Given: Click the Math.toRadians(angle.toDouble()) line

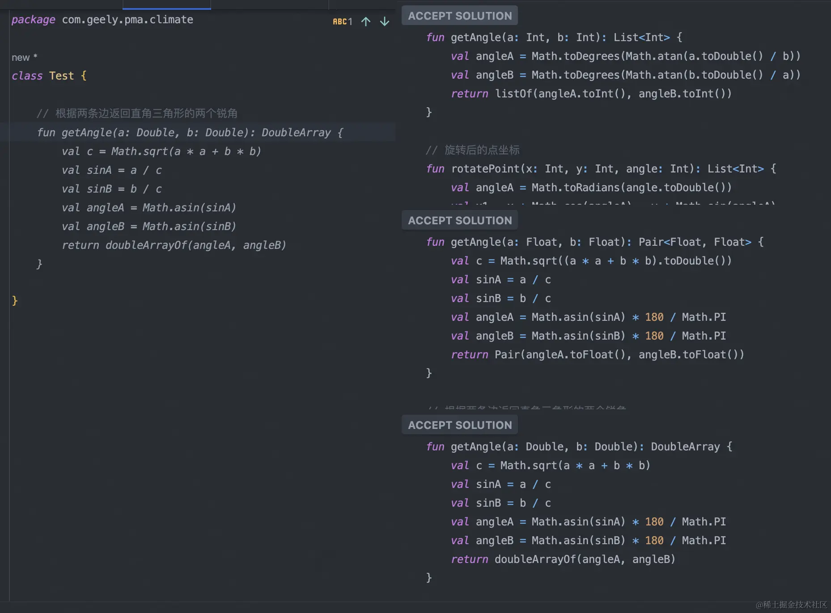Looking at the screenshot, I should click(x=591, y=188).
